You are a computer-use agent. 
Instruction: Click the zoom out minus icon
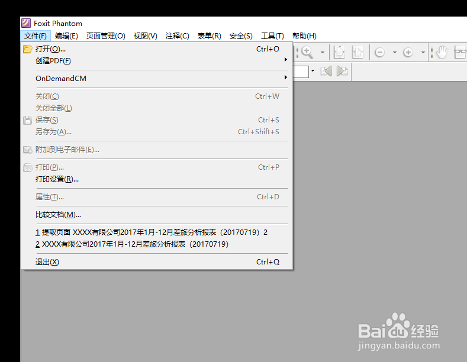[x=379, y=53]
